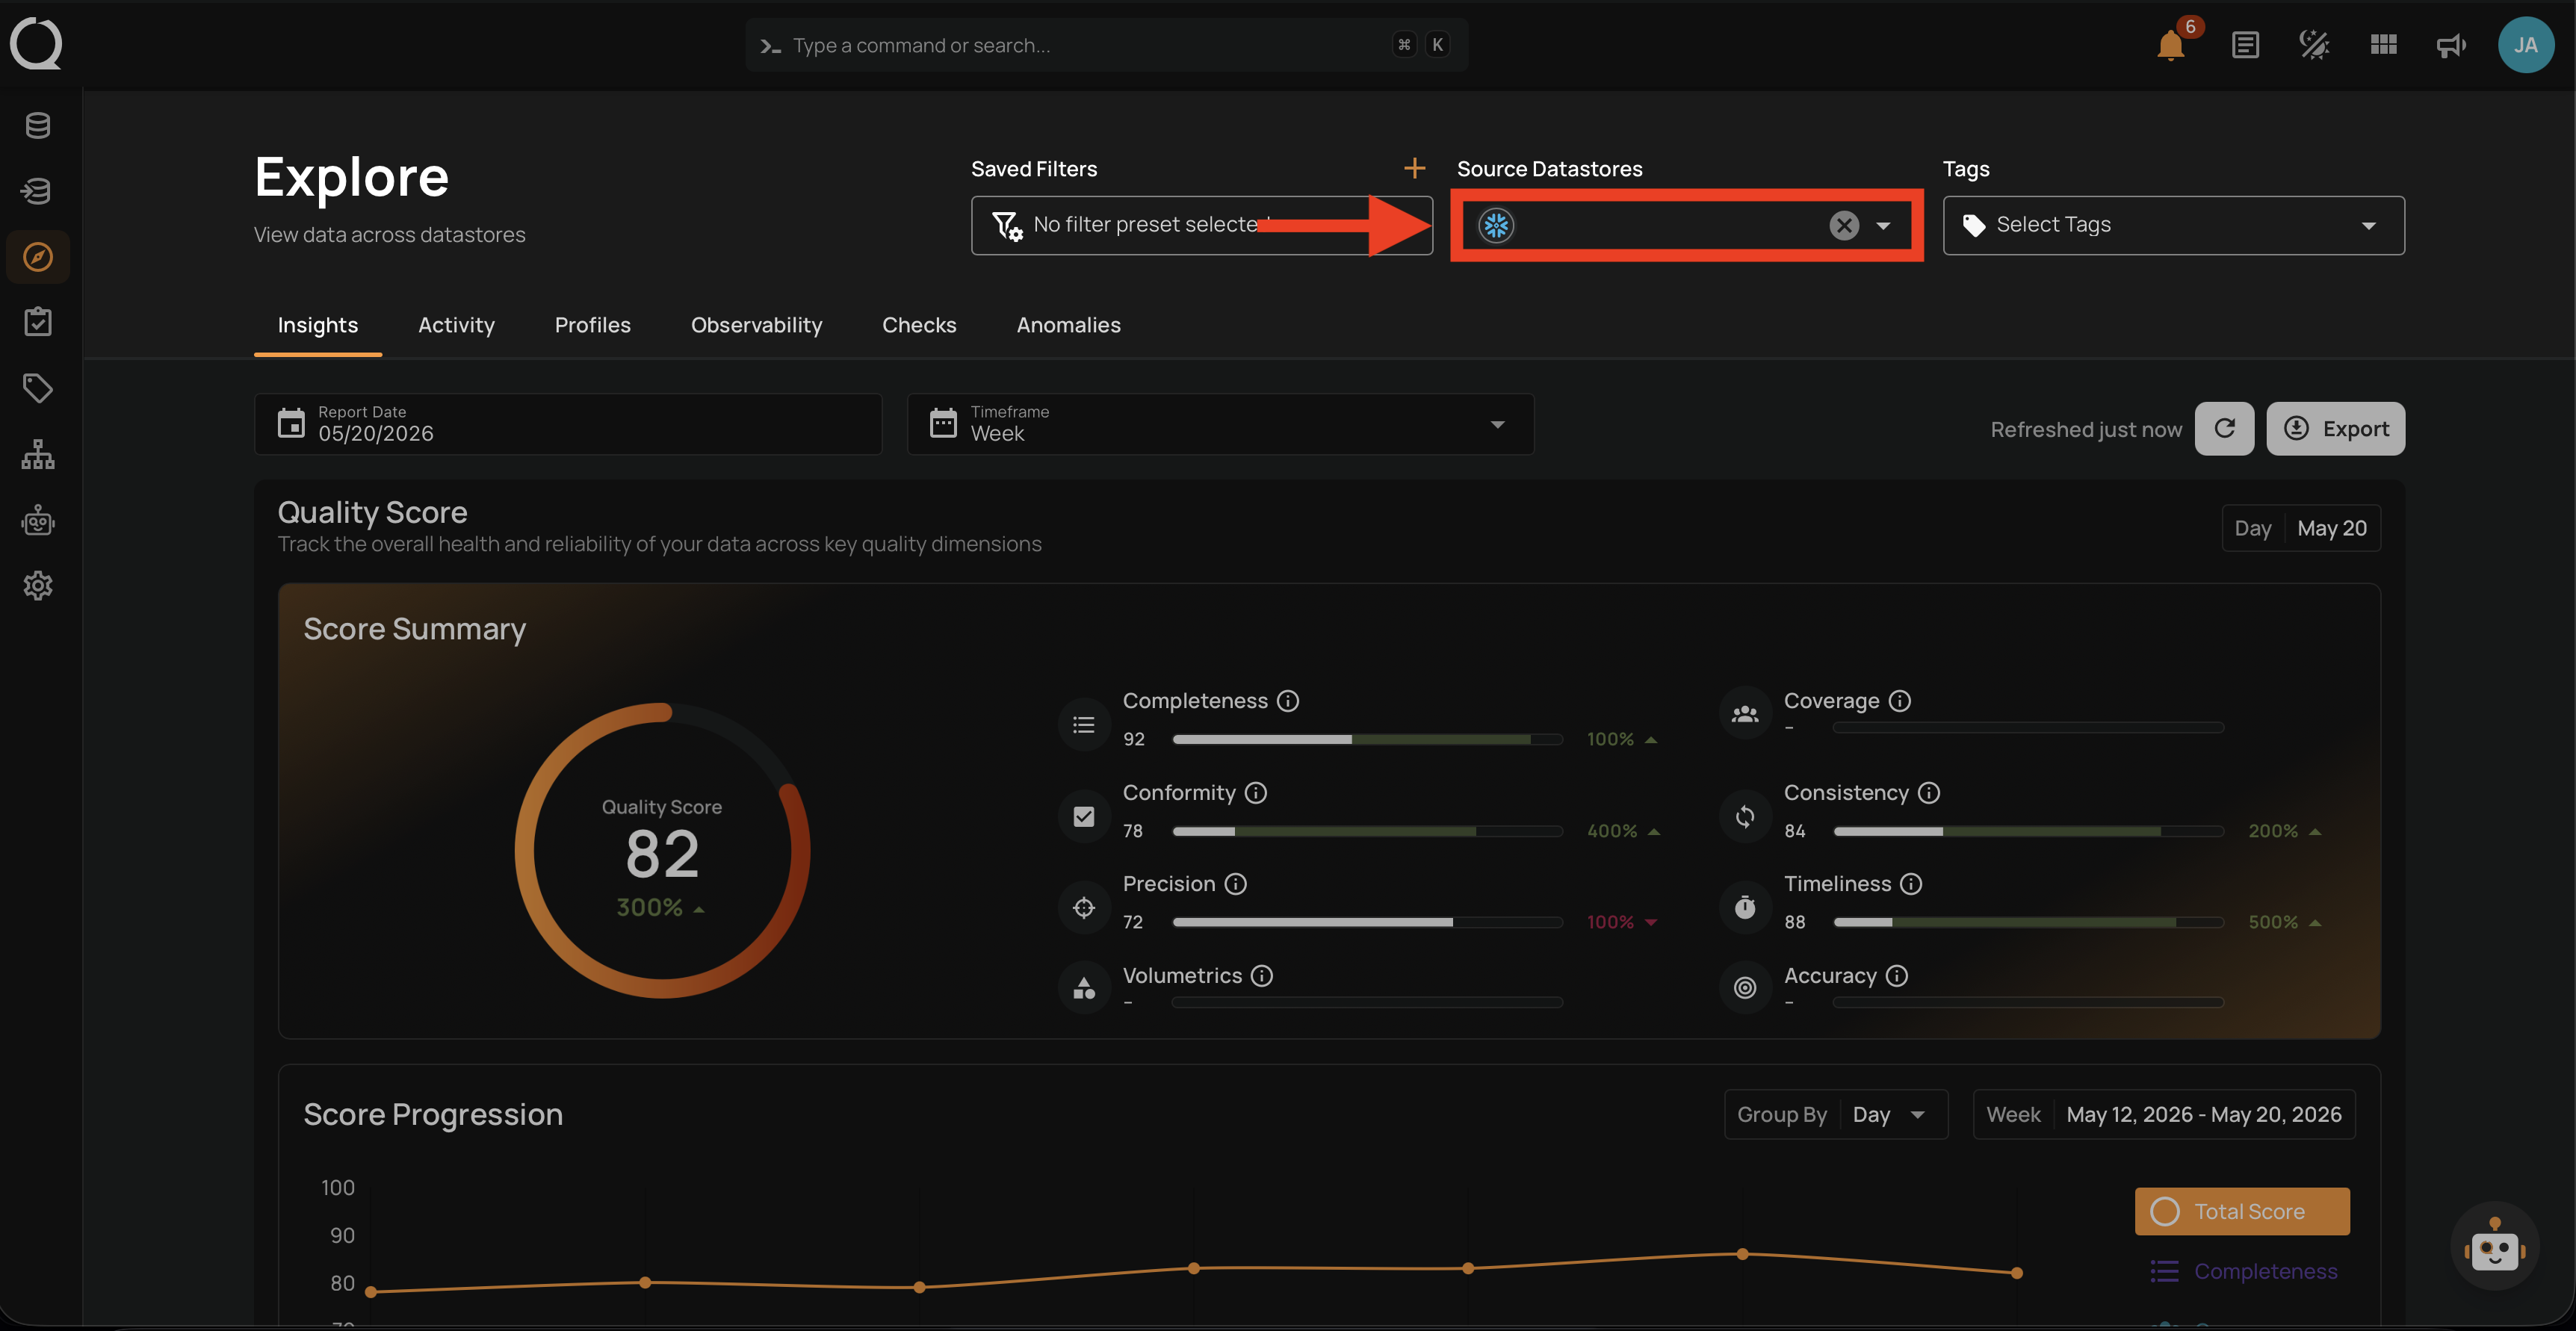Viewport: 2576px width, 1331px height.
Task: Click the announcements megaphone icon
Action: tap(2451, 45)
